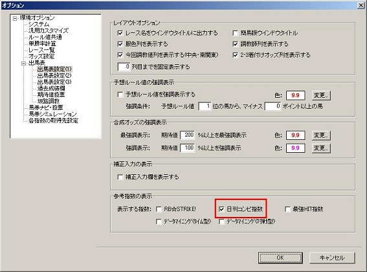
Task: Collapse the 環境オプション tree root node
Action: click(x=15, y=18)
